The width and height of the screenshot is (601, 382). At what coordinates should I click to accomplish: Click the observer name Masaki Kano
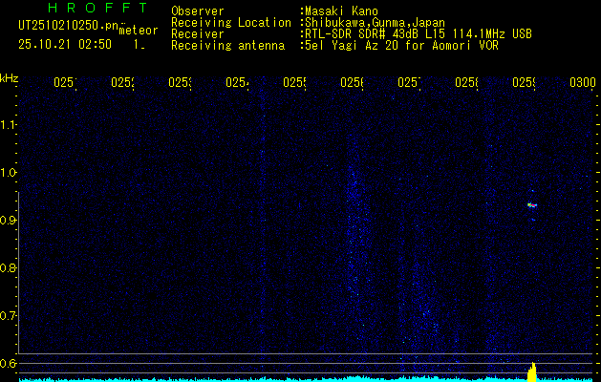[341, 11]
